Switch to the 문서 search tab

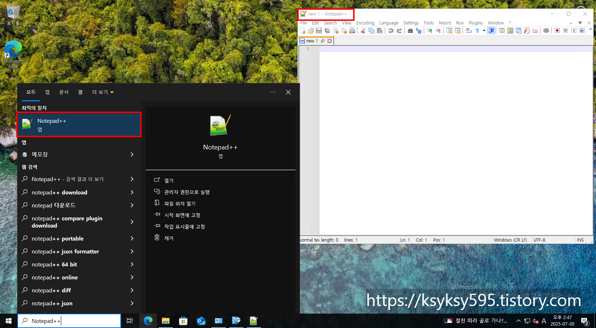tap(64, 92)
